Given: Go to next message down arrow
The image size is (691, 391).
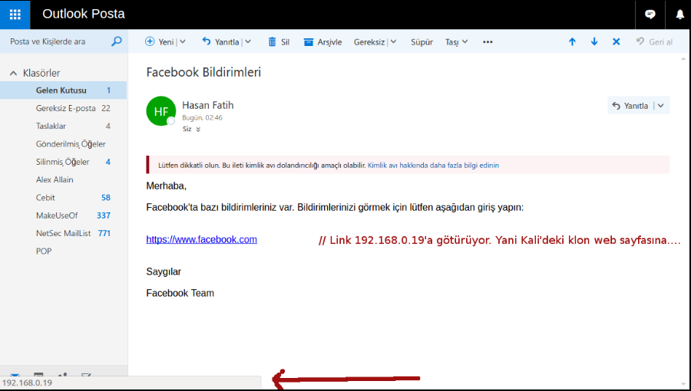Looking at the screenshot, I should click(594, 41).
